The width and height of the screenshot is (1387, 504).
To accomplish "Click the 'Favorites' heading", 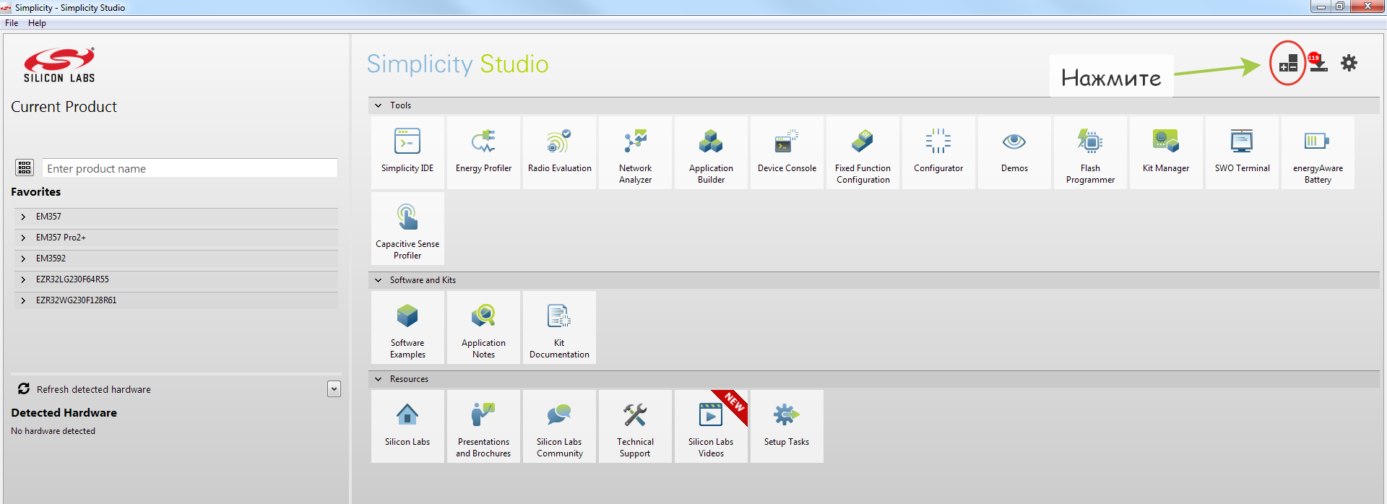I will [x=35, y=192].
